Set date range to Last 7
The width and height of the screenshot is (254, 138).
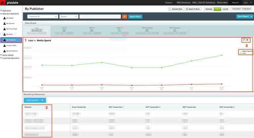pos(217,9)
